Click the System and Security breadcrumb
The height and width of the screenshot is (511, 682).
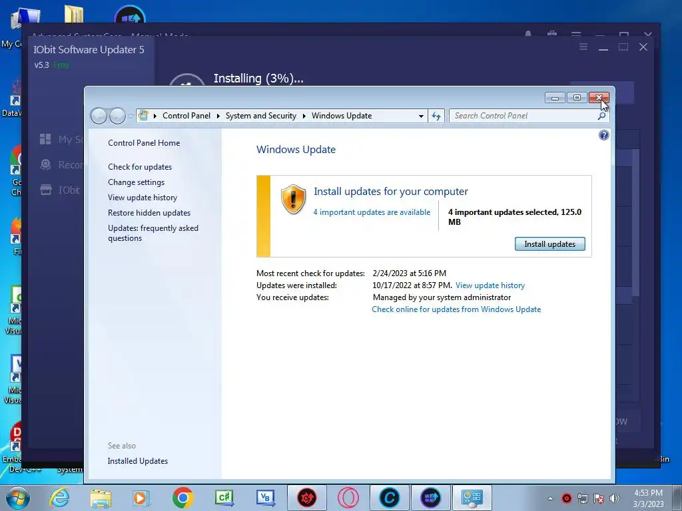coord(261,116)
